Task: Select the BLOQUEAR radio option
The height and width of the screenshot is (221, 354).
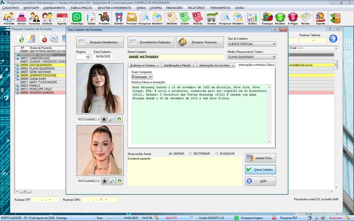Action: click(216, 154)
